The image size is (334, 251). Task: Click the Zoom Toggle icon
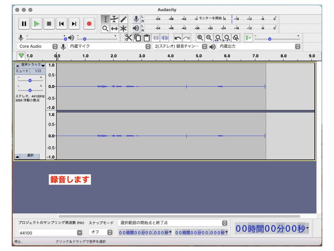(235, 38)
